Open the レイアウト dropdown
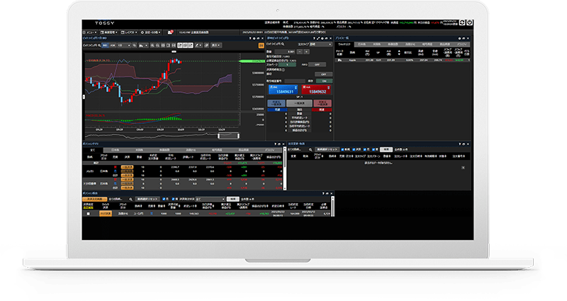The image size is (567, 301). pos(128,32)
